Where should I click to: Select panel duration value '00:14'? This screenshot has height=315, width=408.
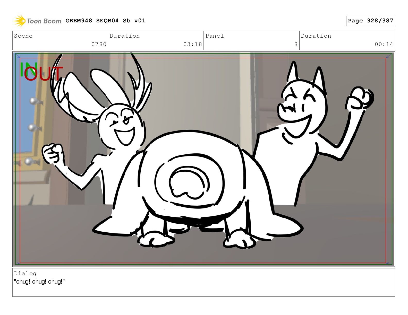pos(384,44)
